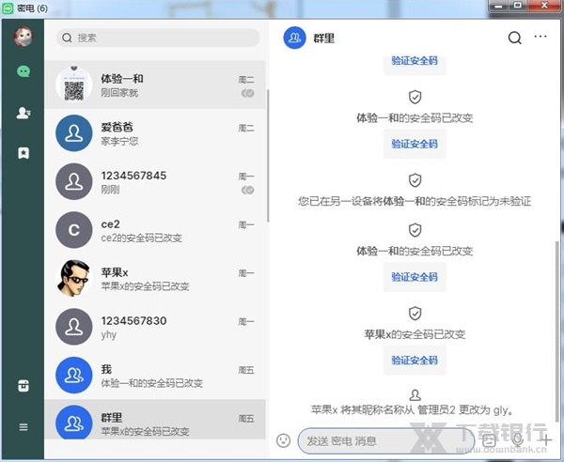Click 1234567830 gray person avatar
564x462 pixels.
(x=74, y=327)
